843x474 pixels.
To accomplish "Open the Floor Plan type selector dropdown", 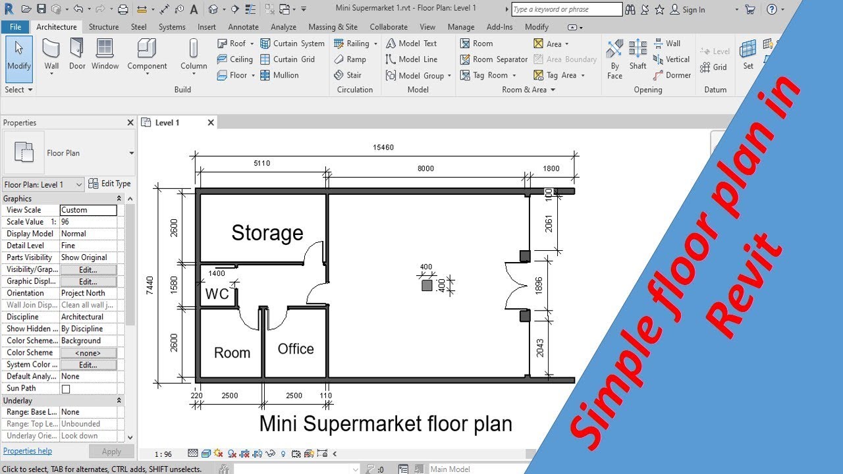I will click(x=131, y=153).
